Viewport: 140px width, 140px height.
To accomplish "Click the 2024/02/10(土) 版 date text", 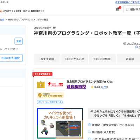I will click(45, 28).
